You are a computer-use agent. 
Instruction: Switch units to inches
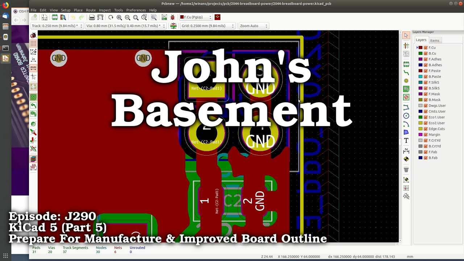tap(33, 60)
